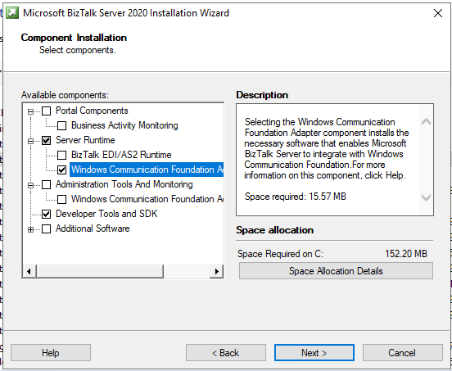
Task: Cancel the installation wizard
Action: click(x=402, y=352)
